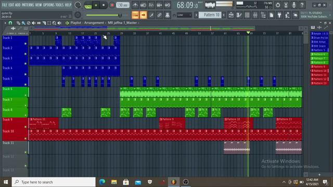Pause playback with the pause button
This screenshot has width=333, height=187.
(96, 5)
